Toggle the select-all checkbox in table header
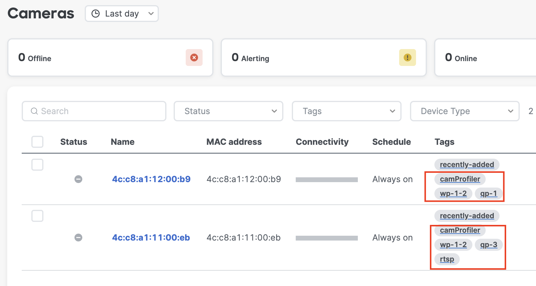536x286 pixels. tap(37, 142)
